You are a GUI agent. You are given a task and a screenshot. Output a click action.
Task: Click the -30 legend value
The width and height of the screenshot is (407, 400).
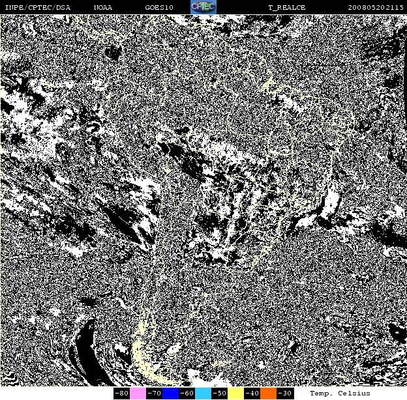pos(285,393)
